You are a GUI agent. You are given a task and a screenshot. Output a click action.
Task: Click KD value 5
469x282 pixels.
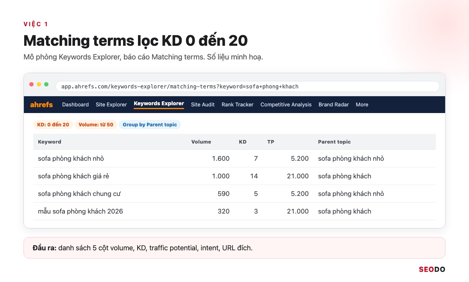coord(256,194)
